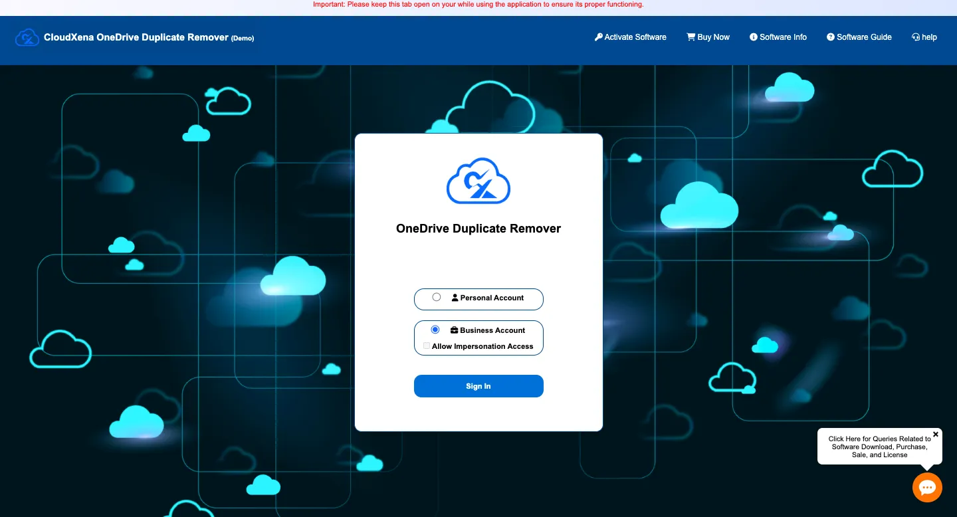
Task: Enable the Allow Impersonation Access checkbox
Action: [427, 346]
